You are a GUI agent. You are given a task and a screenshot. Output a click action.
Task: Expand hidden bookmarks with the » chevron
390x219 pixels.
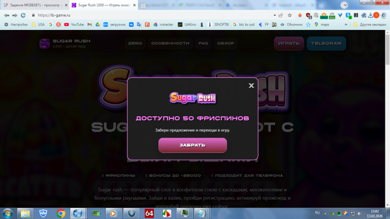(x=346, y=24)
